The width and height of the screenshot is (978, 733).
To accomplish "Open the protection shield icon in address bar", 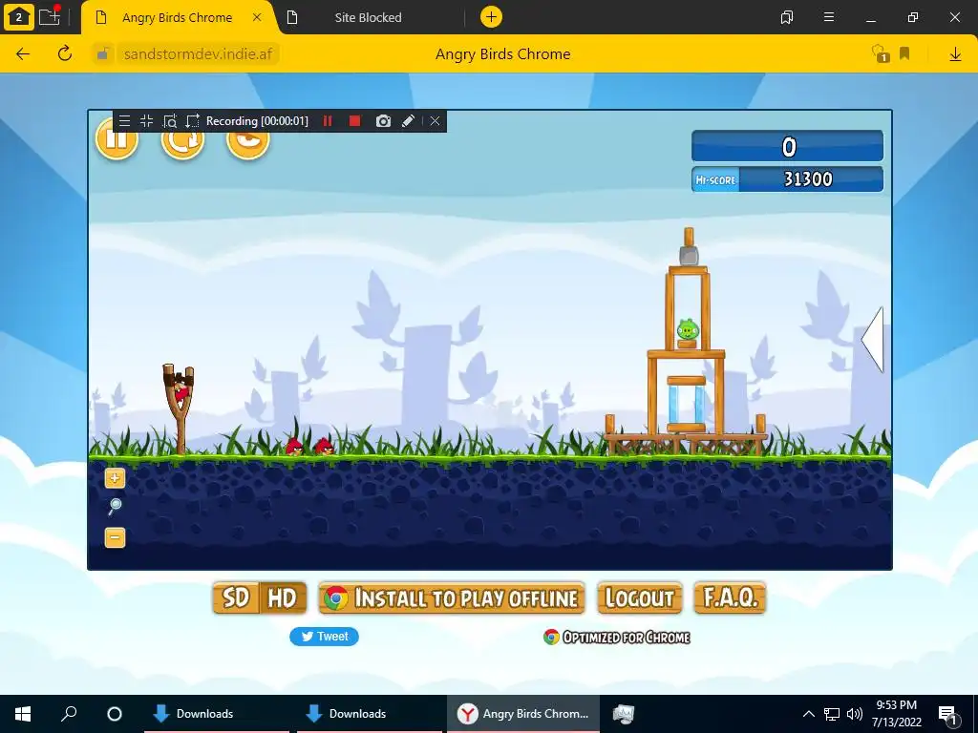I will (x=880, y=54).
